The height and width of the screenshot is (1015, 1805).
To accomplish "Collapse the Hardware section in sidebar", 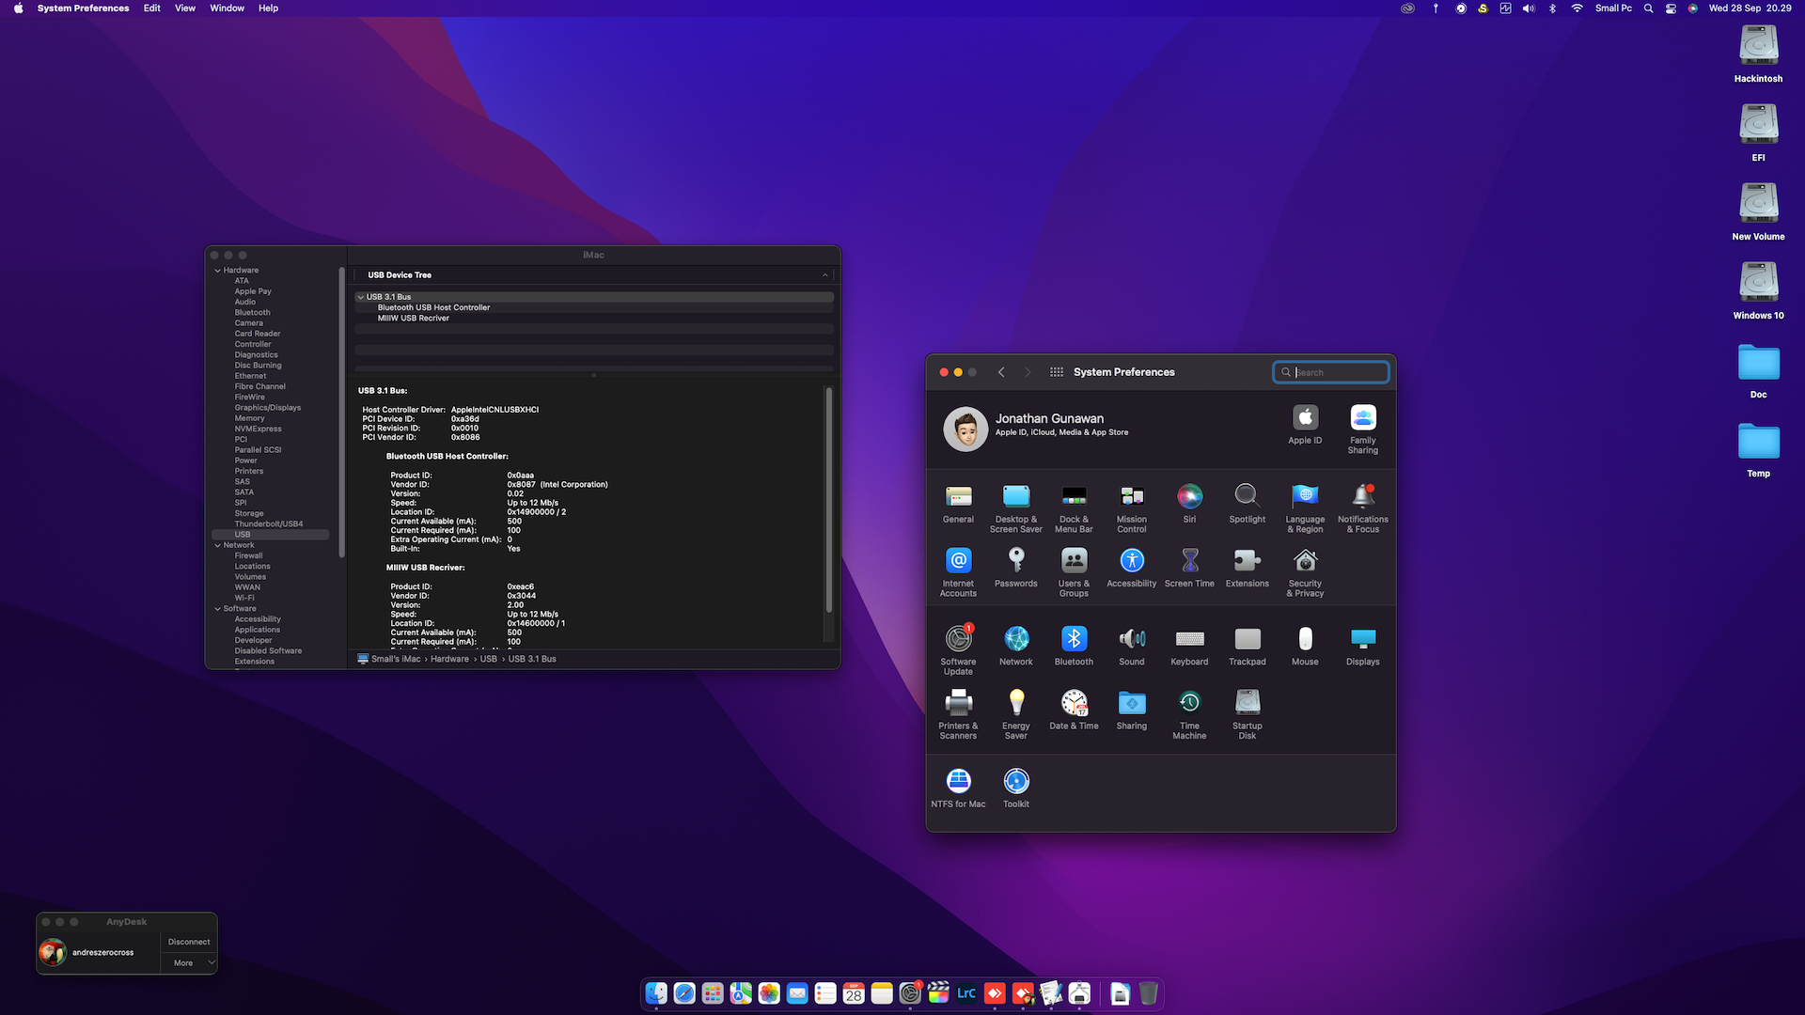I will pos(217,270).
